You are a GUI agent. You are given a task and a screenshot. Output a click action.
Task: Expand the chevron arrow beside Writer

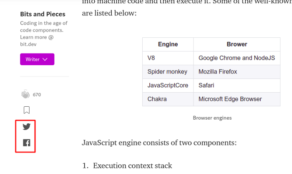coord(45,59)
